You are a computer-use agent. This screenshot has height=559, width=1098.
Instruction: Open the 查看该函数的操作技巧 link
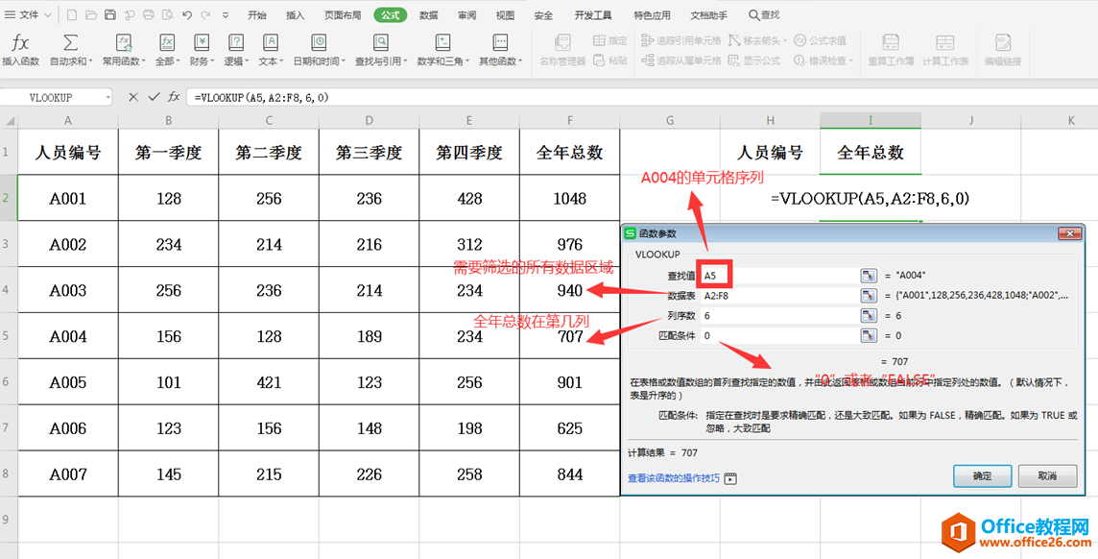(x=674, y=478)
